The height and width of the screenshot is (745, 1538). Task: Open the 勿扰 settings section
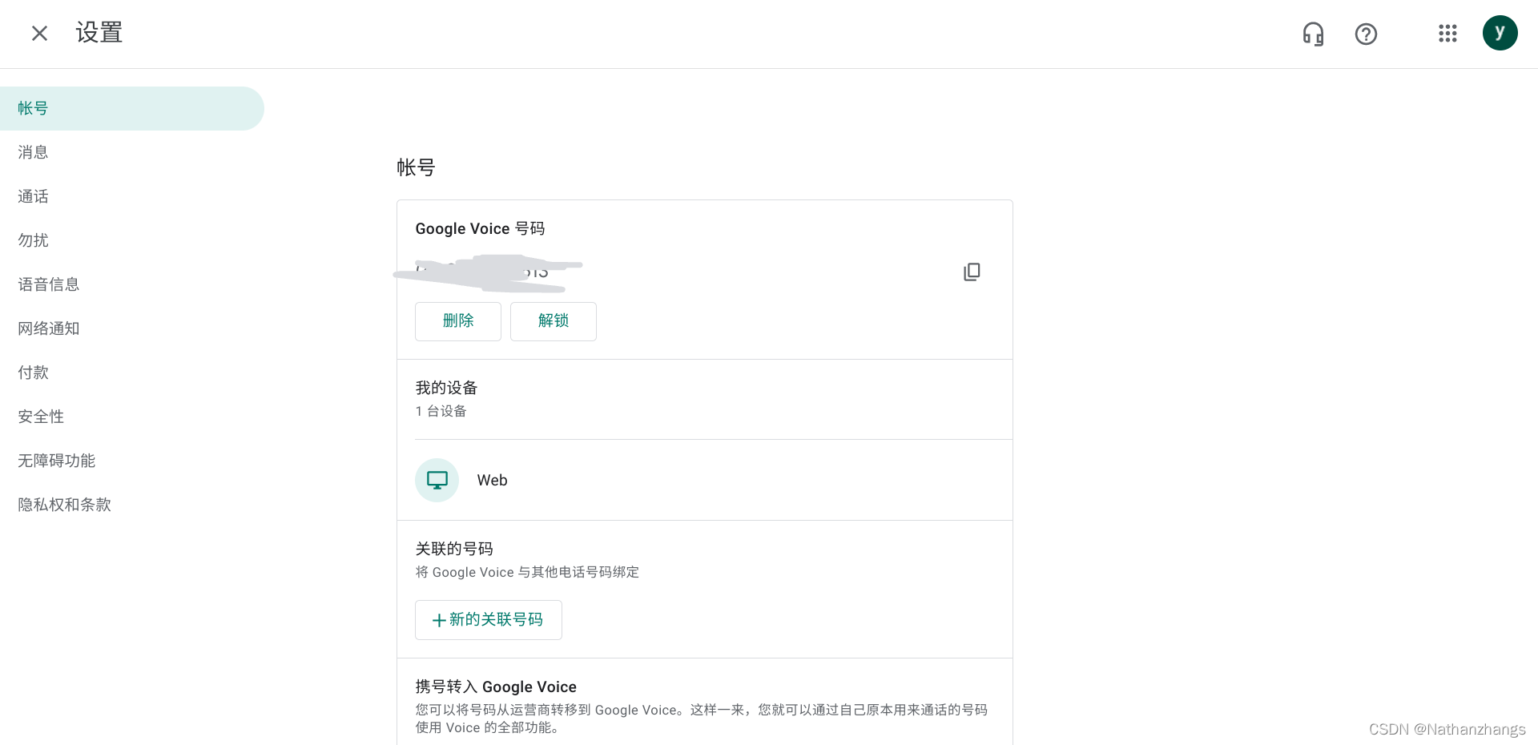(x=132, y=240)
